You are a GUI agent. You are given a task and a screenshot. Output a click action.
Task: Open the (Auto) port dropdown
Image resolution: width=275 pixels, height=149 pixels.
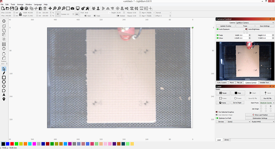[239, 121]
